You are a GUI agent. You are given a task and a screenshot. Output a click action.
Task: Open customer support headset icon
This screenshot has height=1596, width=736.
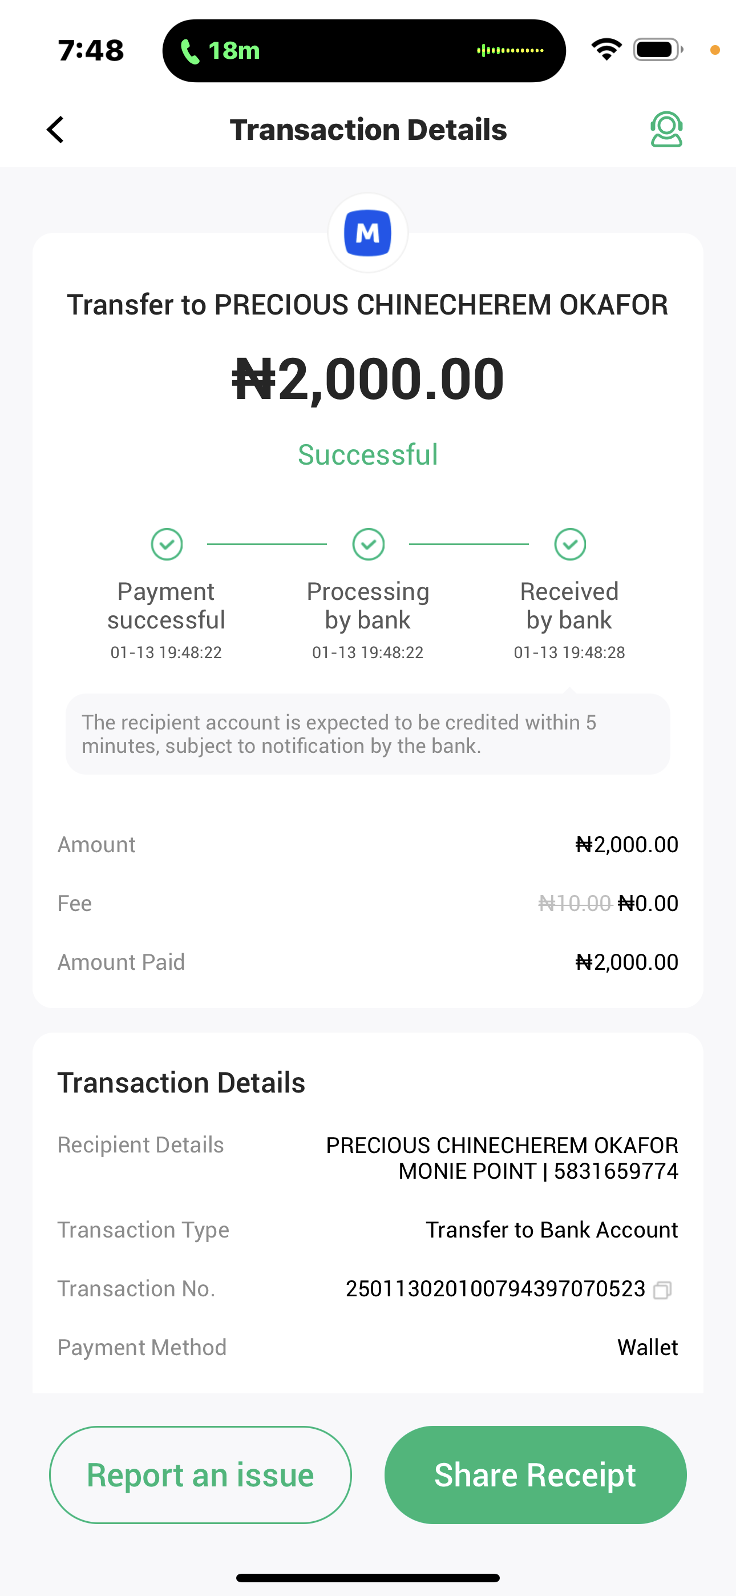666,130
